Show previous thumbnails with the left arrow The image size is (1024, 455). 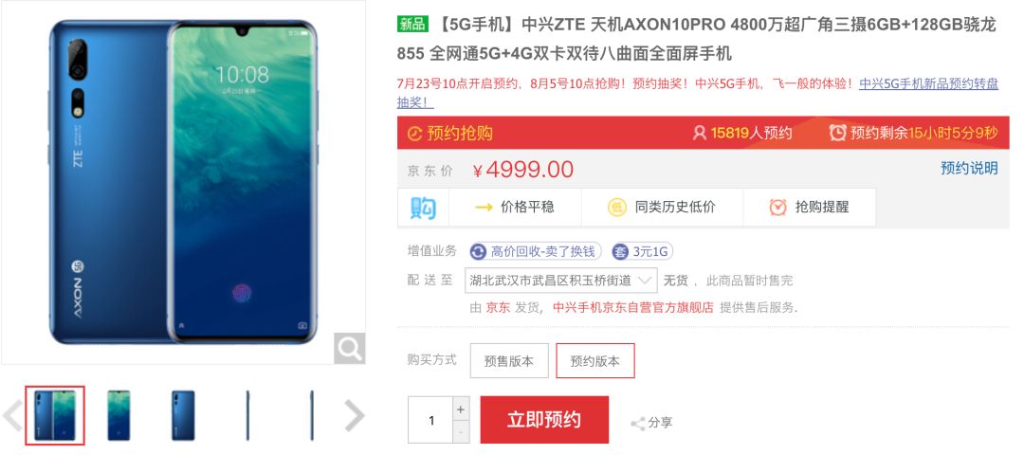coord(12,416)
